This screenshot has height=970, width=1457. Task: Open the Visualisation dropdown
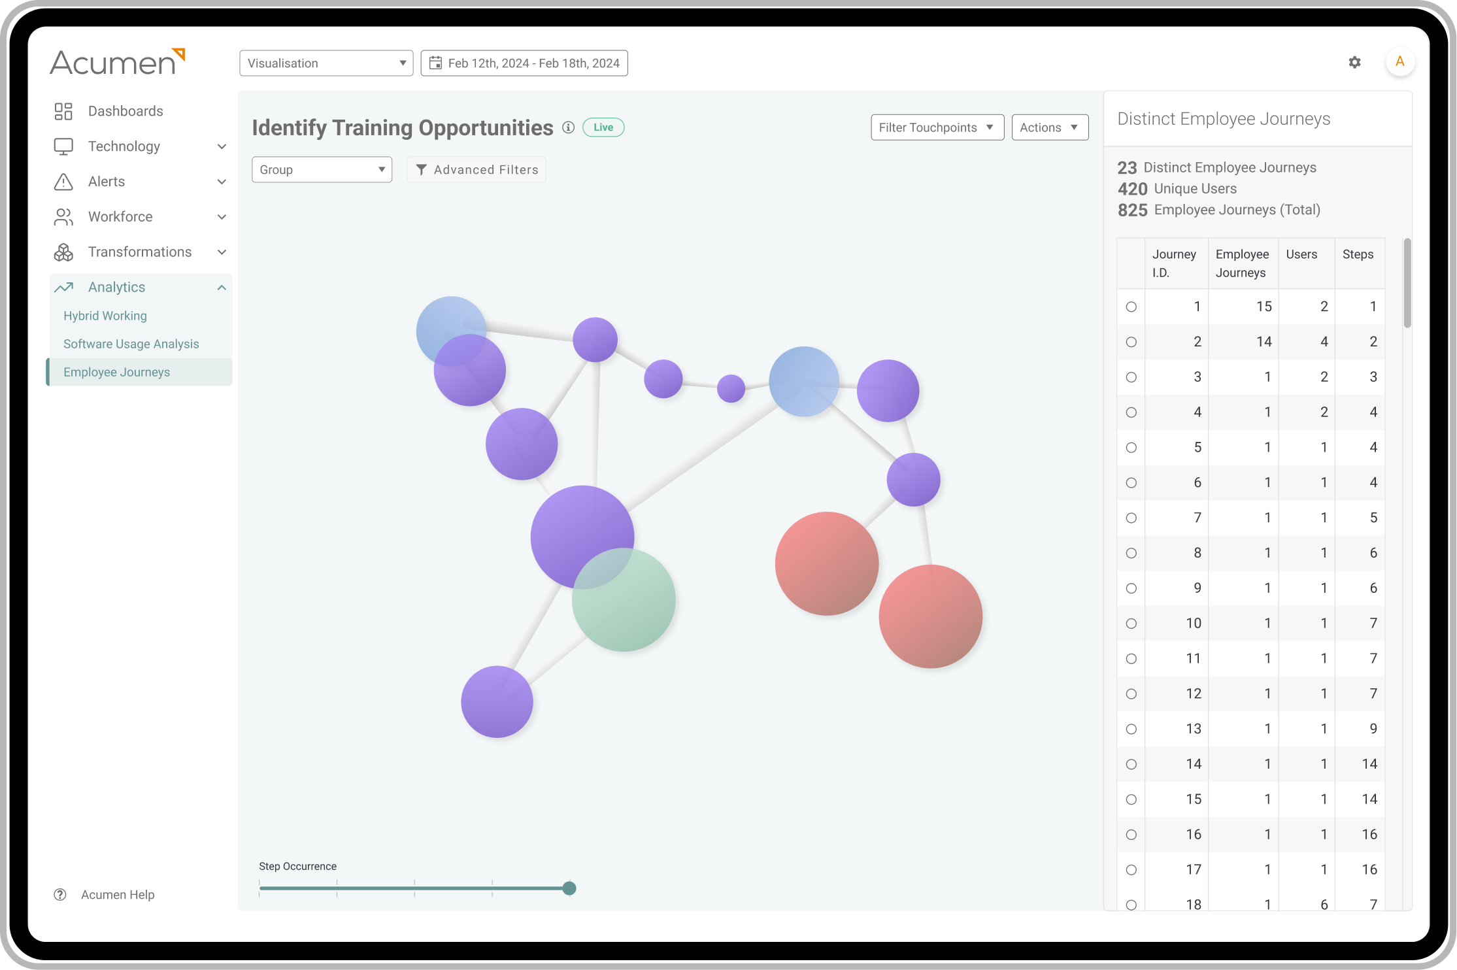pos(325,63)
